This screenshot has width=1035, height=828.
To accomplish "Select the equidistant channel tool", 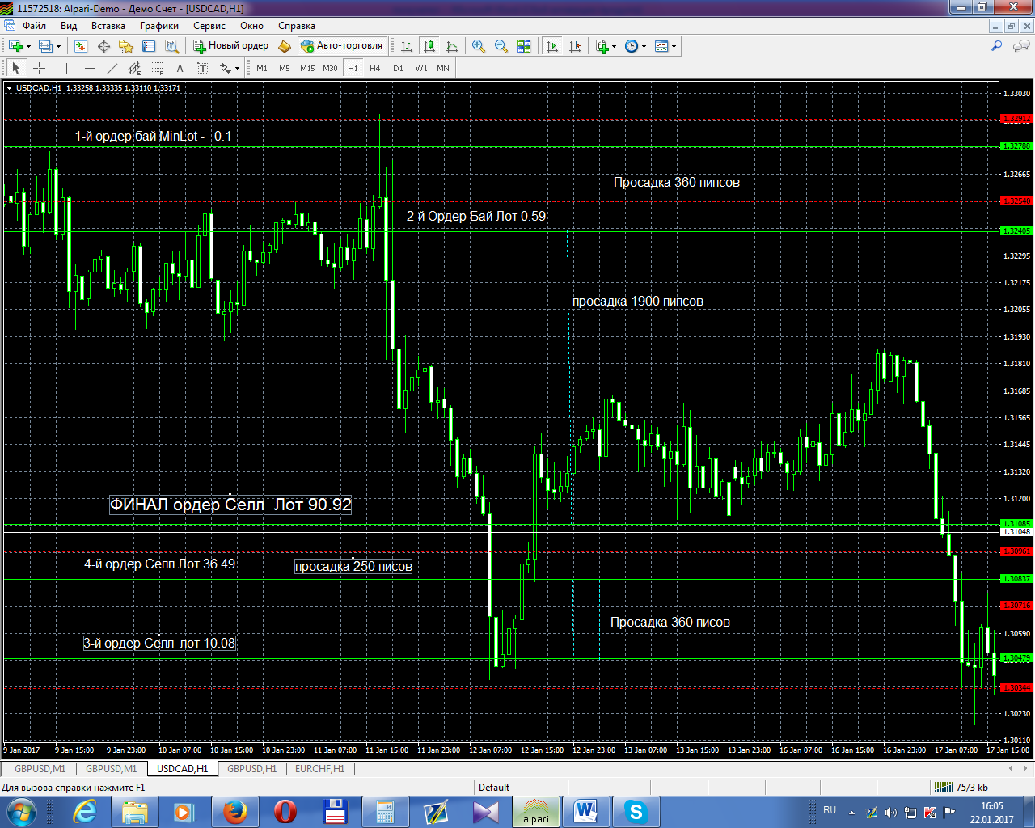I will 134,69.
